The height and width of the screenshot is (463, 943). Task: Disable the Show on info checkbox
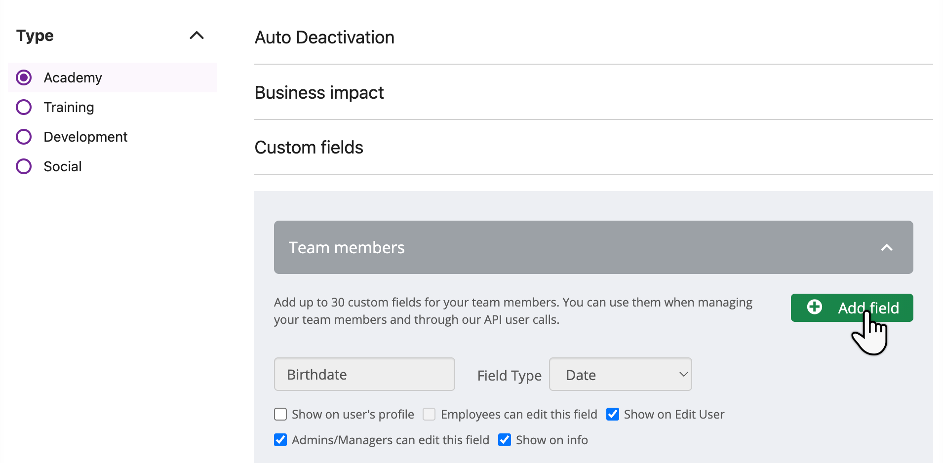click(x=505, y=440)
